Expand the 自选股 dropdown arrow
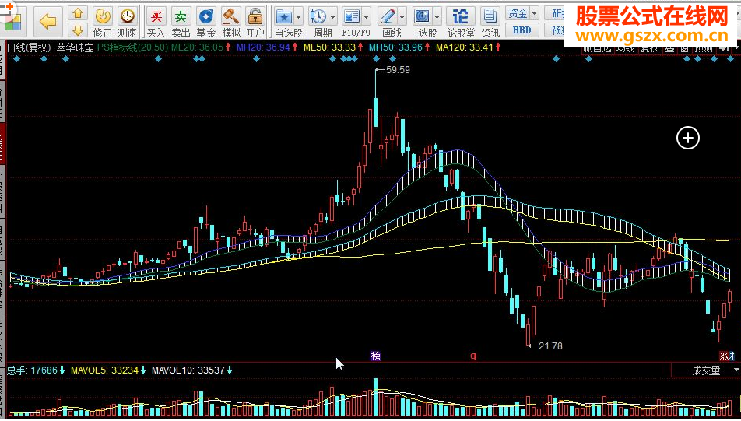 pos(299,17)
